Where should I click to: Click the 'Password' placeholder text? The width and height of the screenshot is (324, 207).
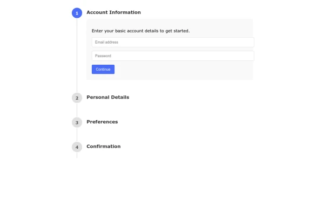[x=103, y=56]
